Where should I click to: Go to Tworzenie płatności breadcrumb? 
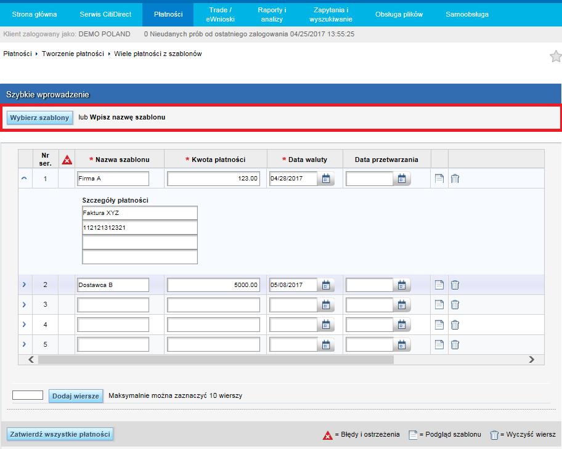pyautogui.click(x=73, y=54)
